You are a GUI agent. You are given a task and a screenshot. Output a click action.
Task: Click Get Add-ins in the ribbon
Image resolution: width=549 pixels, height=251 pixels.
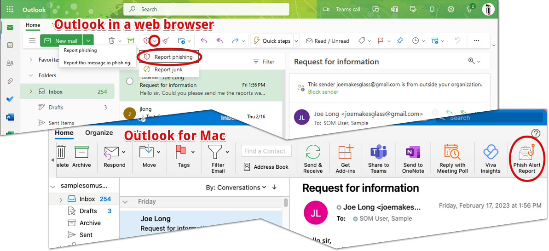(345, 159)
